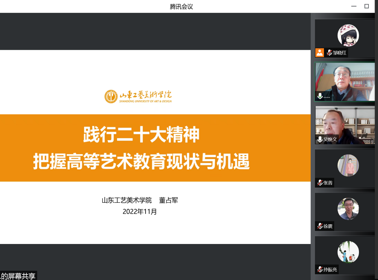Click 邹晓红's cartoon girl avatar

tap(348, 35)
